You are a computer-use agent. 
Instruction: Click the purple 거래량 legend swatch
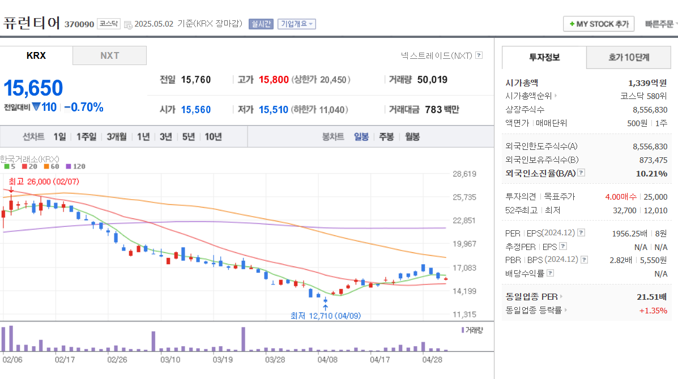(x=462, y=330)
